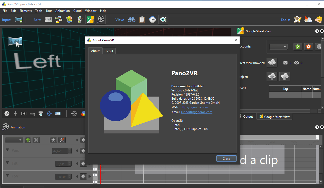Close the Google Street View panel
Viewport: 324px width, 188px height.
click(322, 31)
